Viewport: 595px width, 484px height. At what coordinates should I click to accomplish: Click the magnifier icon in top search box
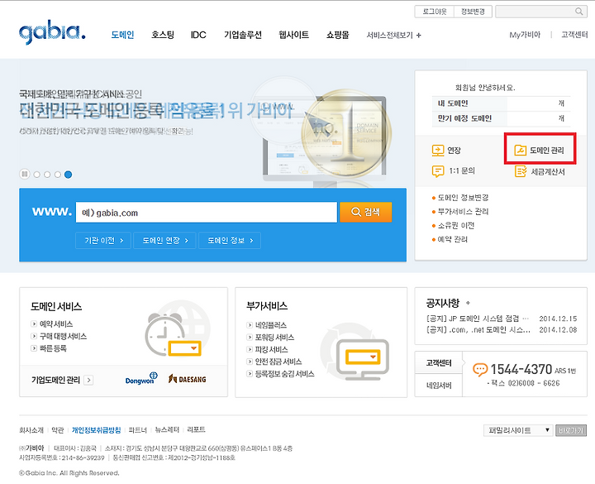click(578, 12)
